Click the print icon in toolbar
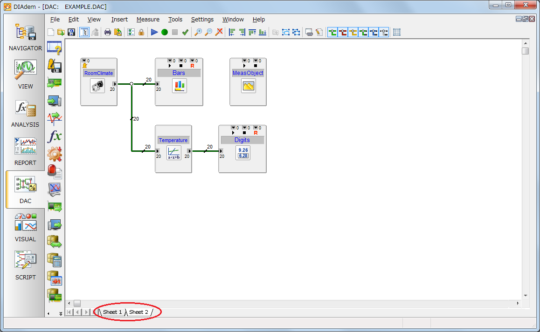The image size is (540, 332). [108, 32]
